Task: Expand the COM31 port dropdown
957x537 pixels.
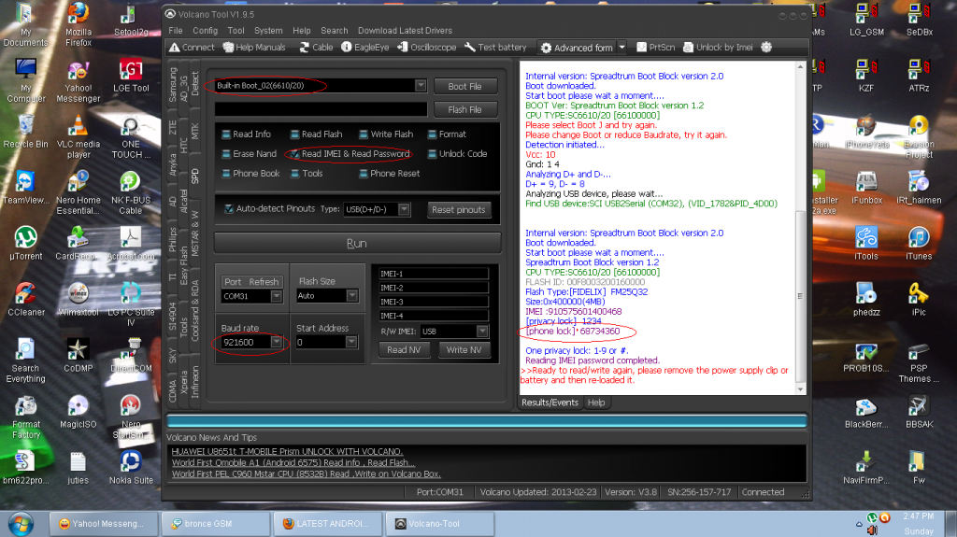Action: (x=277, y=296)
